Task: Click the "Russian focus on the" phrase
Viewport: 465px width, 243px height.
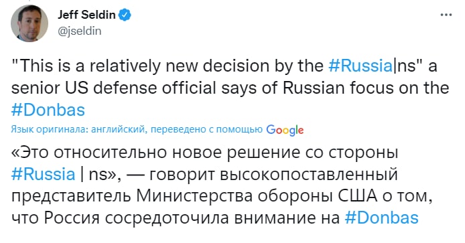Action: [366, 88]
